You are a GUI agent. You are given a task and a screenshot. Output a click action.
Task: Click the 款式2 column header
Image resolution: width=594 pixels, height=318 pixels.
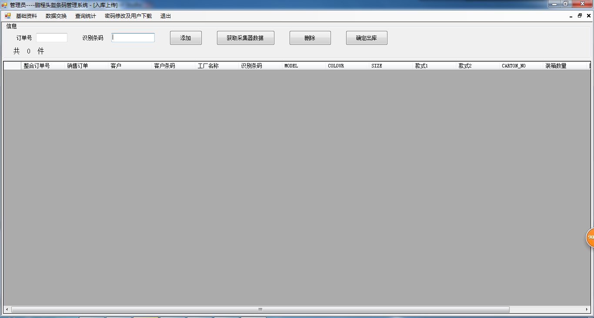tap(477, 66)
